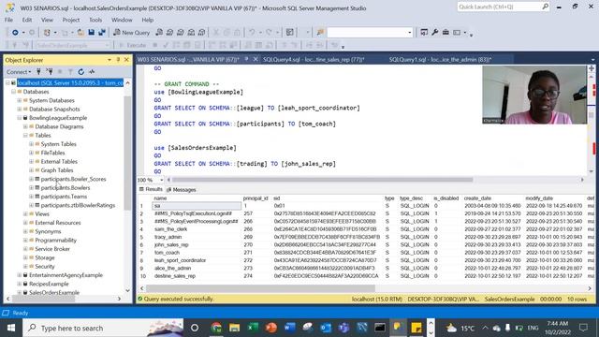Click the weather widget showing 15°C

(x=460, y=328)
